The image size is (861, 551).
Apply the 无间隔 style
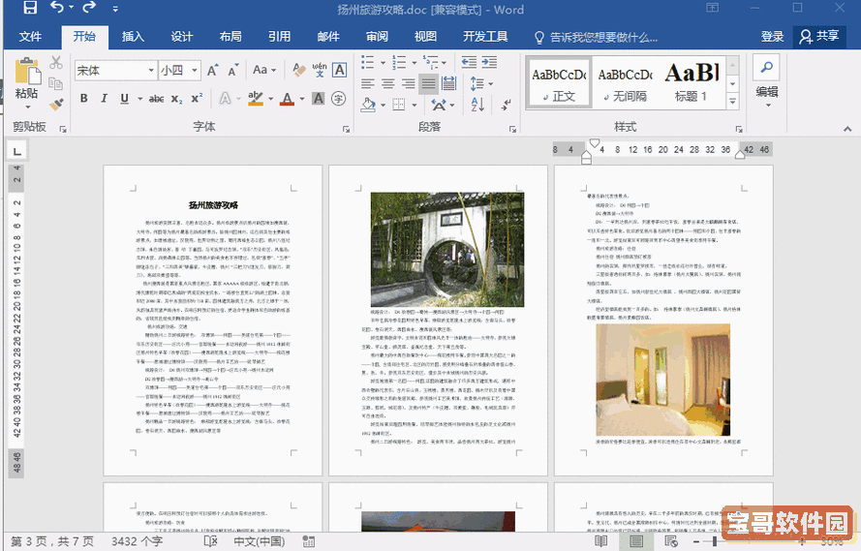coord(626,81)
